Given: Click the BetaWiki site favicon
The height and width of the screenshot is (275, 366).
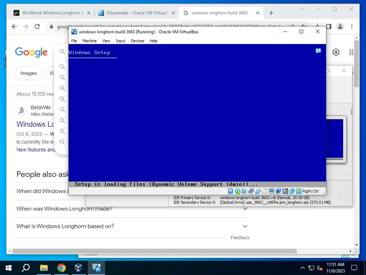Looking at the screenshot, I should click(x=21, y=110).
